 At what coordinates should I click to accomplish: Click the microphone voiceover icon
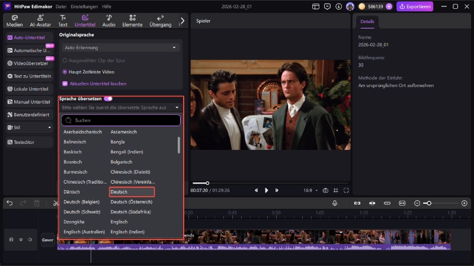click(335, 203)
